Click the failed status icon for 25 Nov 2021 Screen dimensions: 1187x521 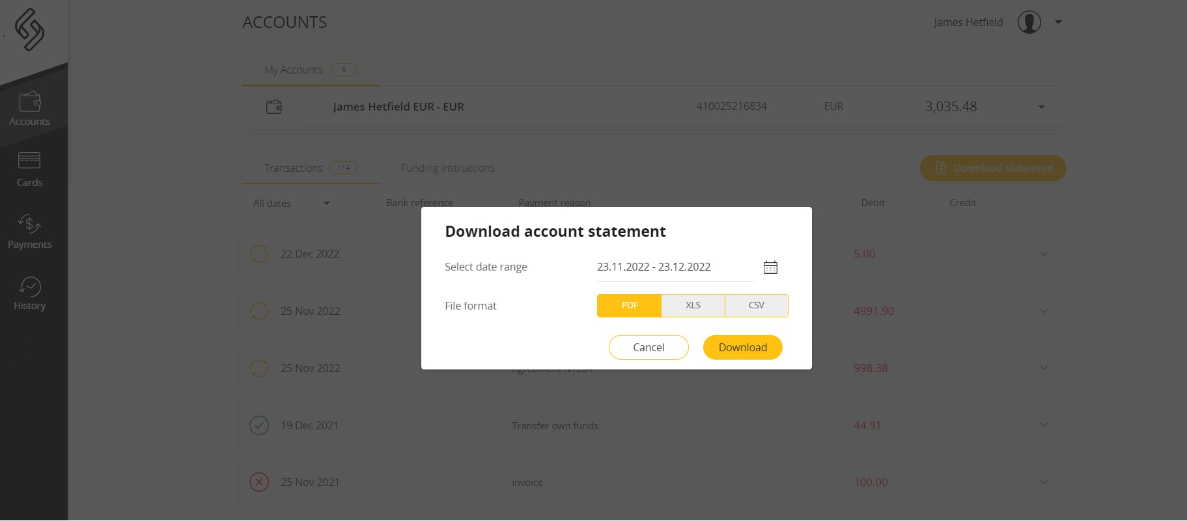pos(259,482)
